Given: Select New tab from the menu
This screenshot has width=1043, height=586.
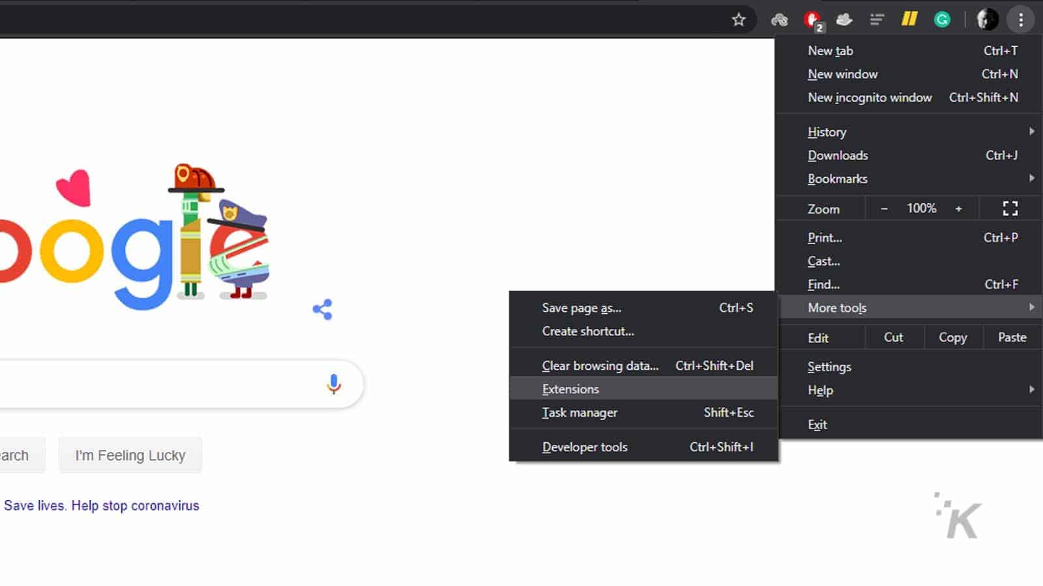Looking at the screenshot, I should point(909,51).
